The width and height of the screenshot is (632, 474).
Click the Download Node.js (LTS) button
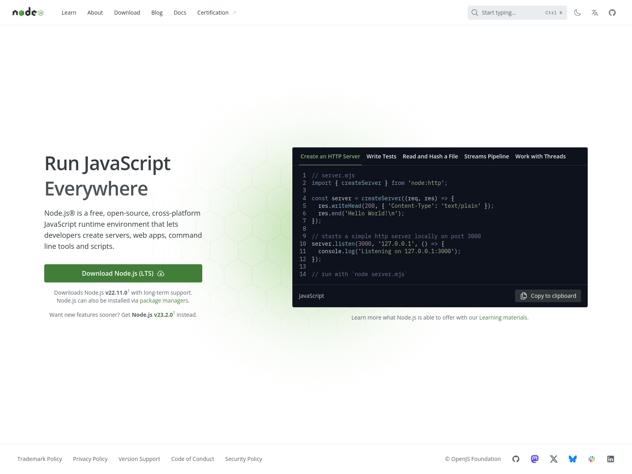pyautogui.click(x=123, y=273)
